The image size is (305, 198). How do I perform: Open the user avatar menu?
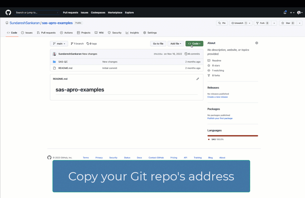coord(300,13)
